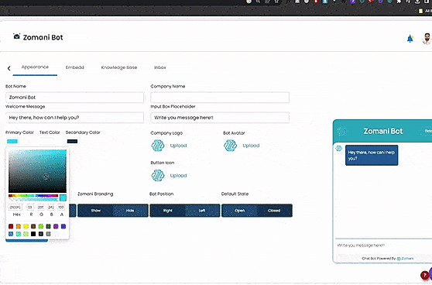The height and width of the screenshot is (285, 432).
Task: Pick the dark green preset color
Action: (48, 226)
